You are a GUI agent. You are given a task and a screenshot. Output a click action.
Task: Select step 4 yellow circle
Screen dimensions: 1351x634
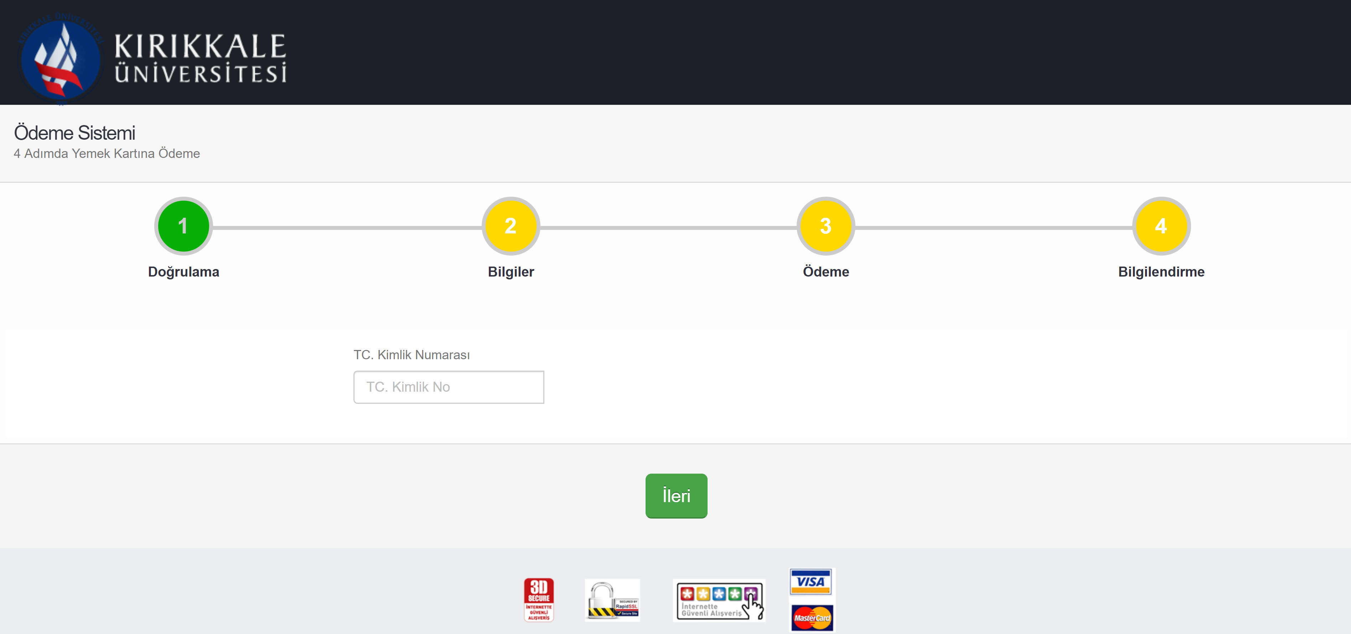(x=1161, y=226)
